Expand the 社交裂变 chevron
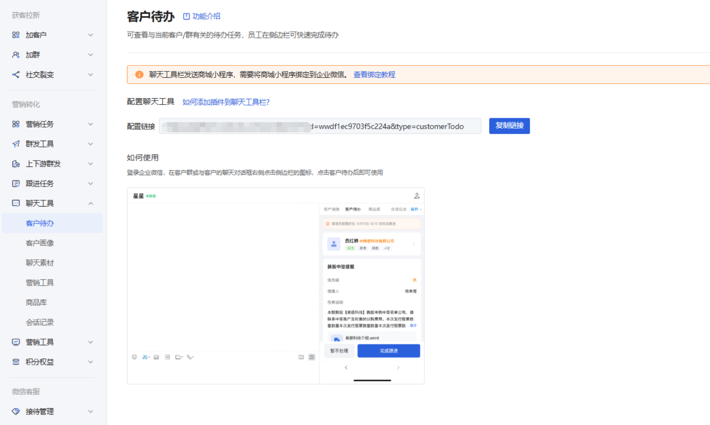 tap(91, 75)
